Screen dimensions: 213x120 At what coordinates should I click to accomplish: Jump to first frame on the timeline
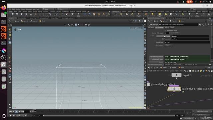(10, 112)
